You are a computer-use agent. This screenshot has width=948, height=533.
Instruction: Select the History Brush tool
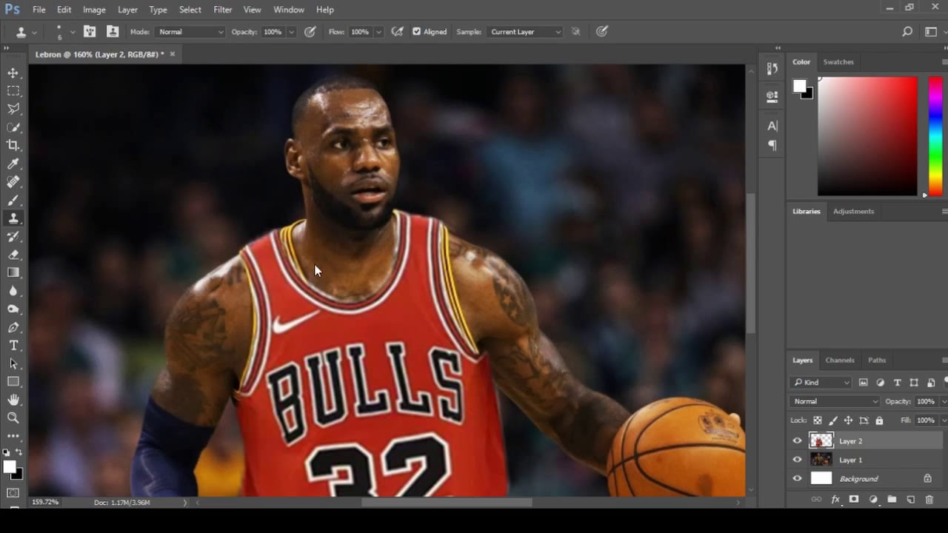[13, 236]
